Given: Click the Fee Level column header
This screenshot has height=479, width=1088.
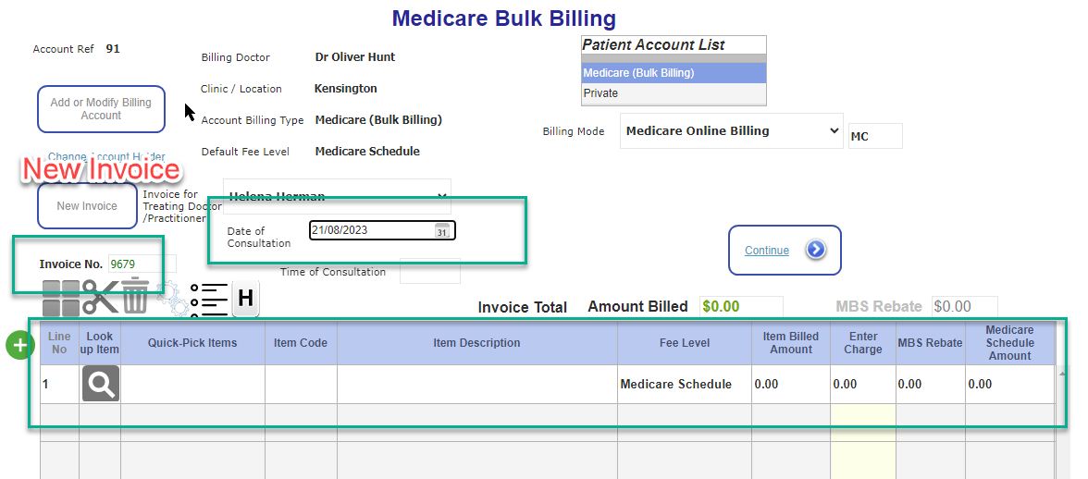Looking at the screenshot, I should click(x=685, y=342).
